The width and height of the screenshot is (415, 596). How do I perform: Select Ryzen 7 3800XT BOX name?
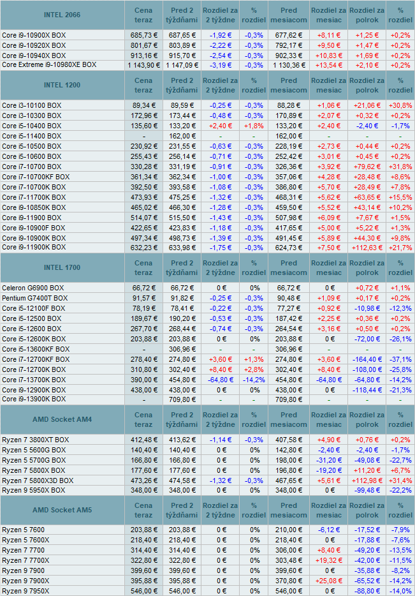35,440
